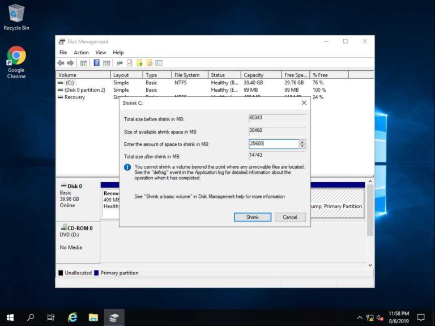Screen dimensions: 435x326
Task: Click the red checkmark Properties toolbar icon
Action: [130, 63]
